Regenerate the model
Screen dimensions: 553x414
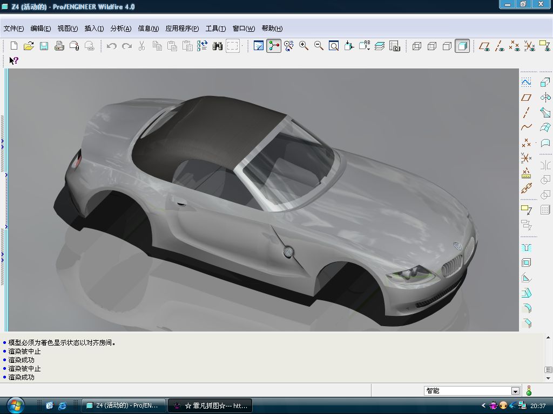(203, 46)
